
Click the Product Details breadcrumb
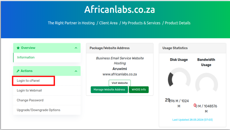click(x=178, y=23)
